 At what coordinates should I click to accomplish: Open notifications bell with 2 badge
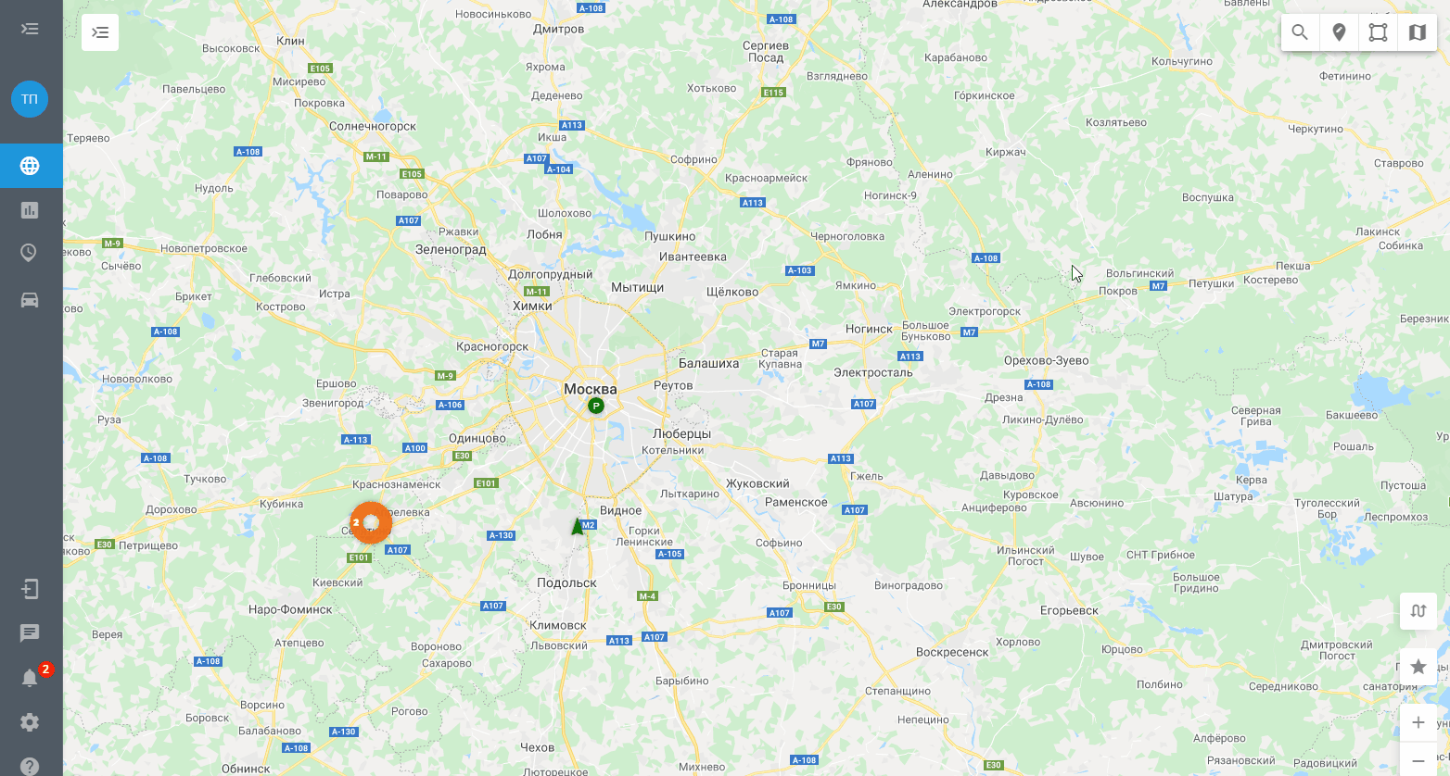tap(31, 678)
